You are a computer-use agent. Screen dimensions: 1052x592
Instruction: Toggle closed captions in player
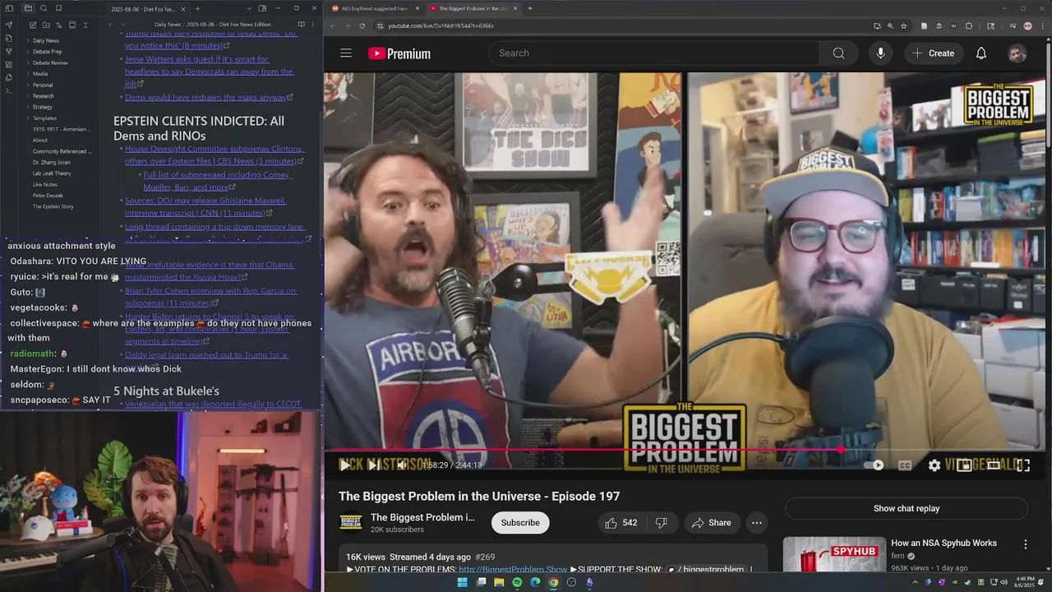(905, 465)
